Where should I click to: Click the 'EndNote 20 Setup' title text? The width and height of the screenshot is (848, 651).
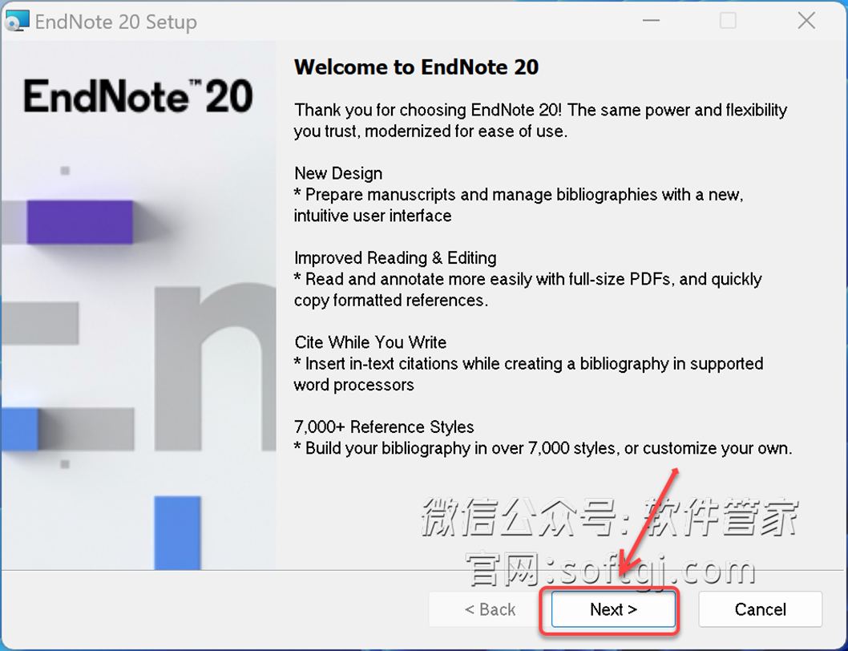[x=115, y=22]
